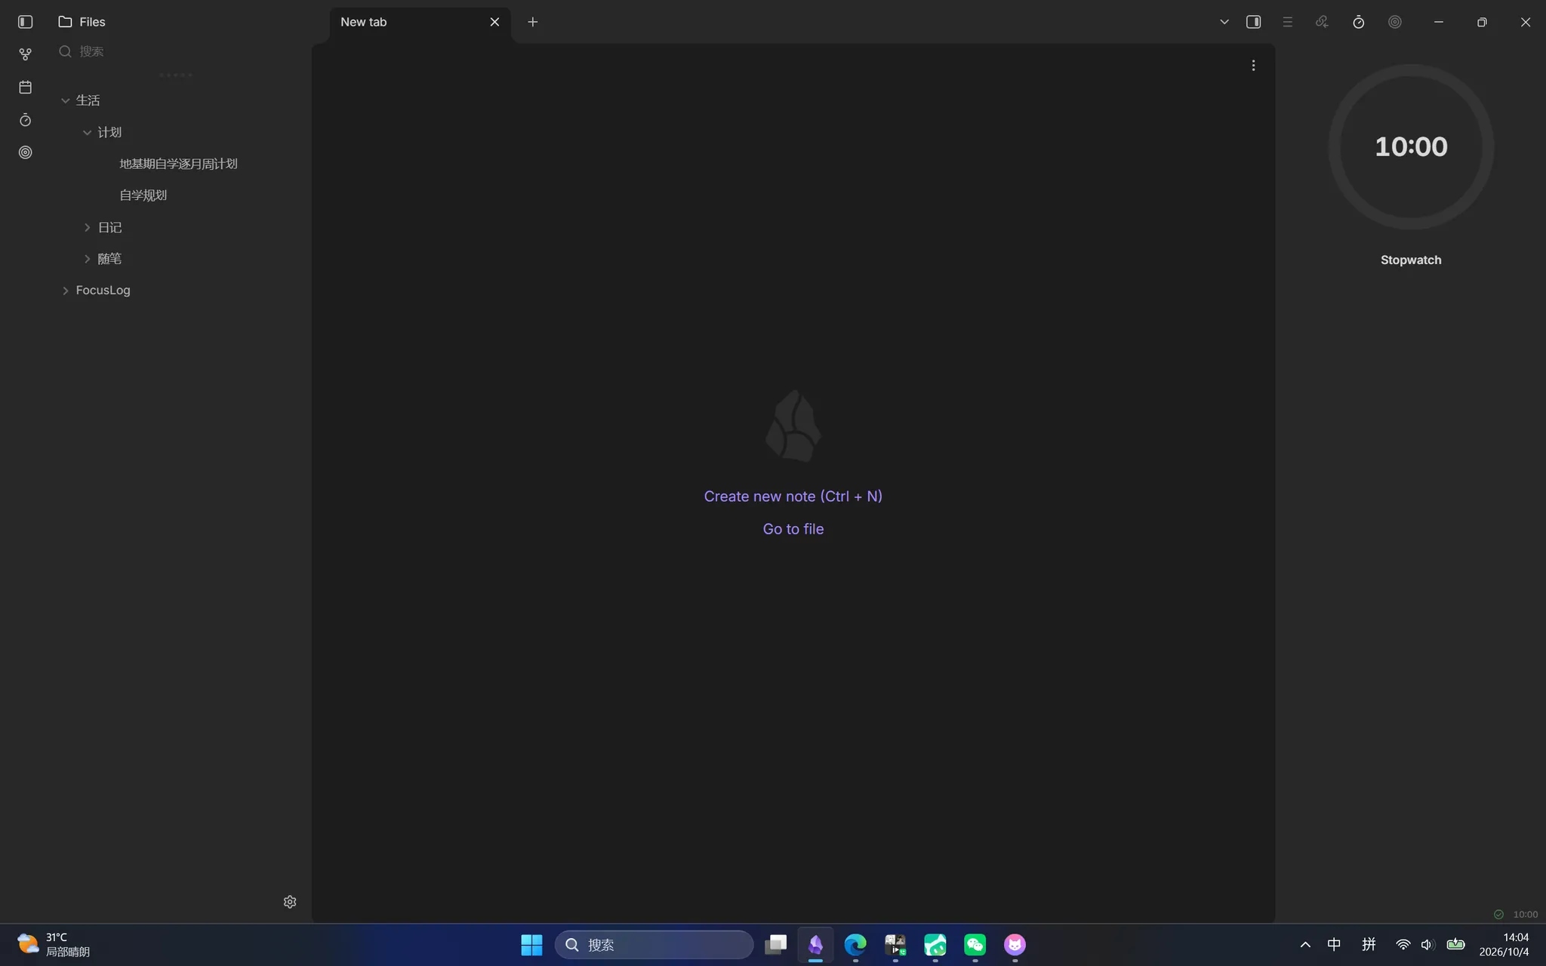Add a new tab with plus

tap(533, 22)
